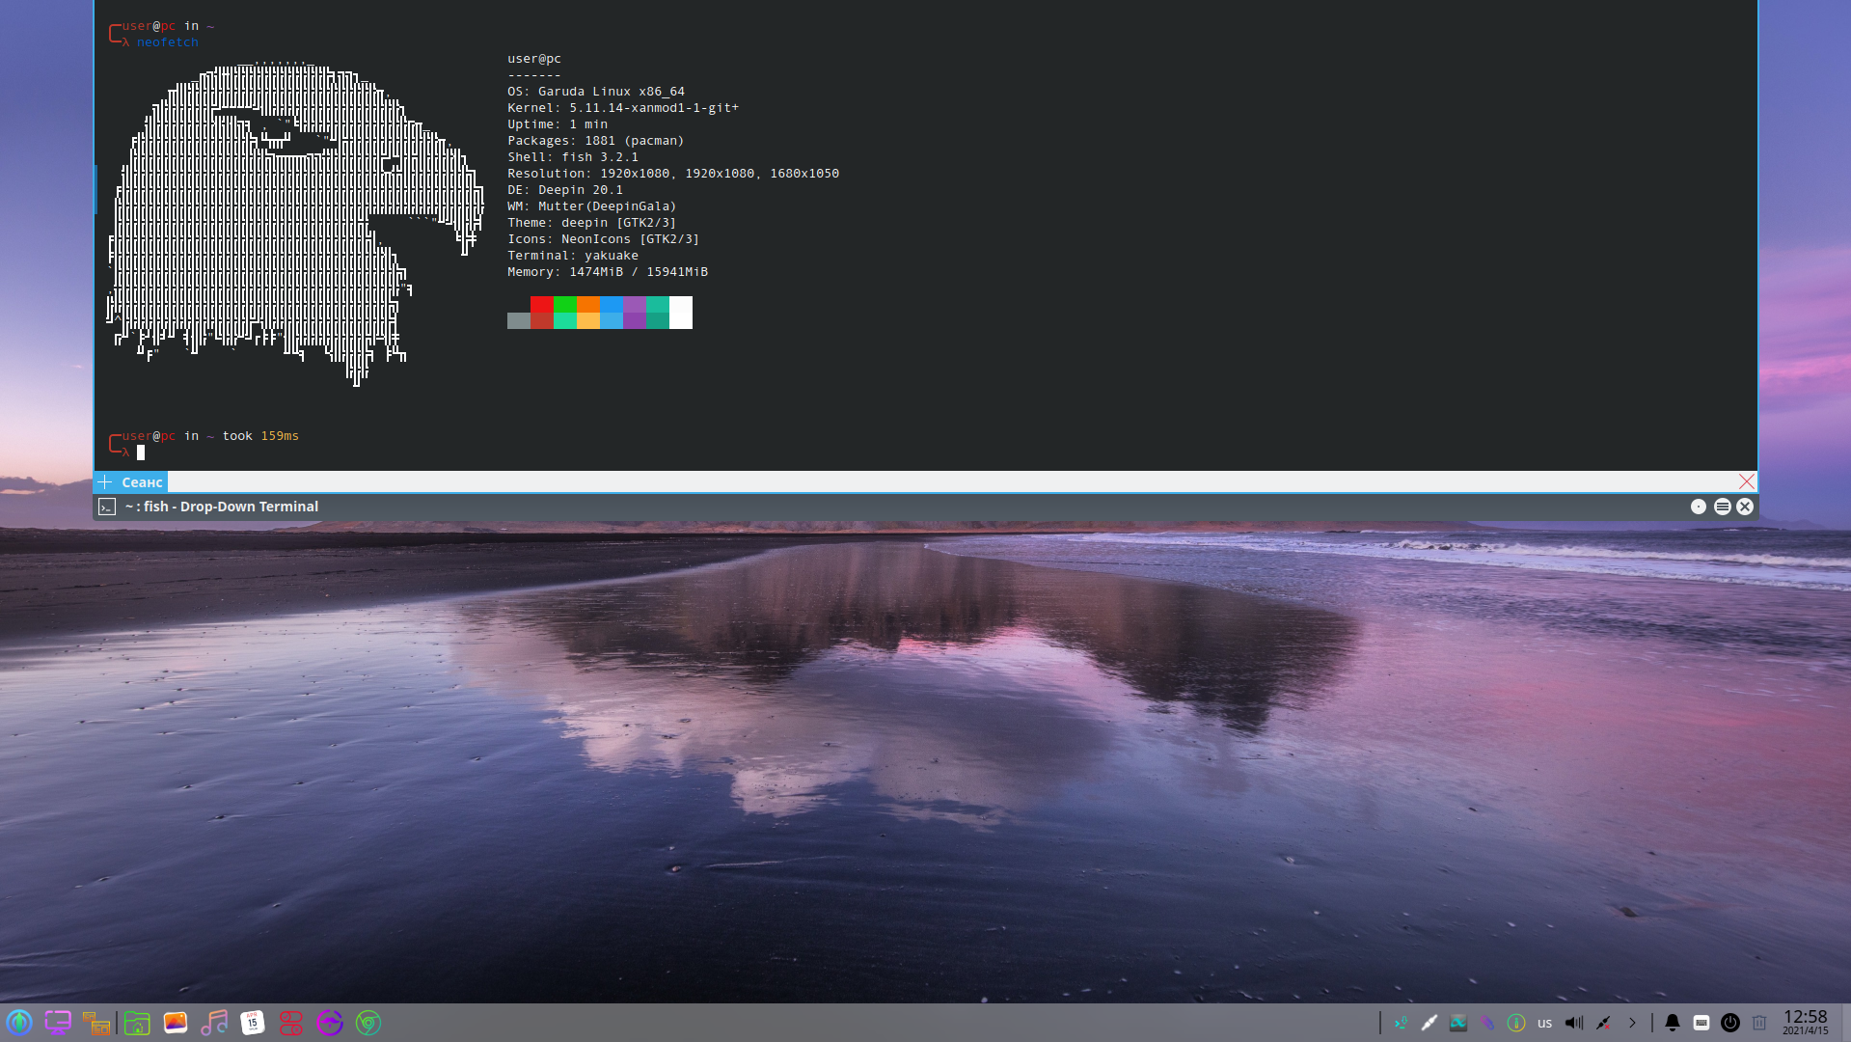Open Yakuake hamburger menu button
The width and height of the screenshot is (1851, 1042).
tap(1723, 507)
